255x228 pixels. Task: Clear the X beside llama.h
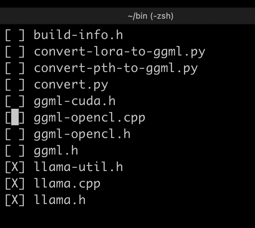[x=15, y=200]
